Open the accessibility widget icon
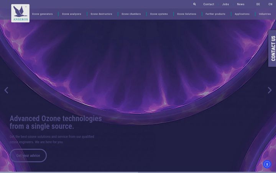The image size is (276, 173). [267, 164]
